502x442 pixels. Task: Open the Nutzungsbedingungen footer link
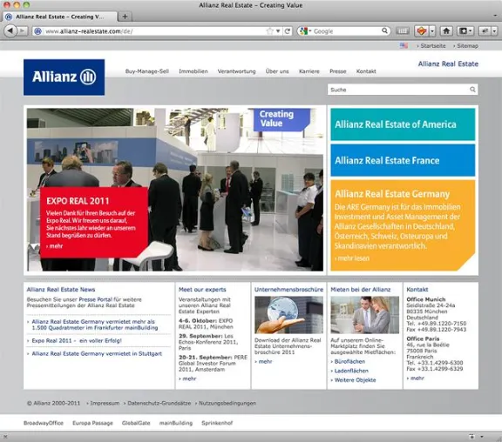[226, 404]
